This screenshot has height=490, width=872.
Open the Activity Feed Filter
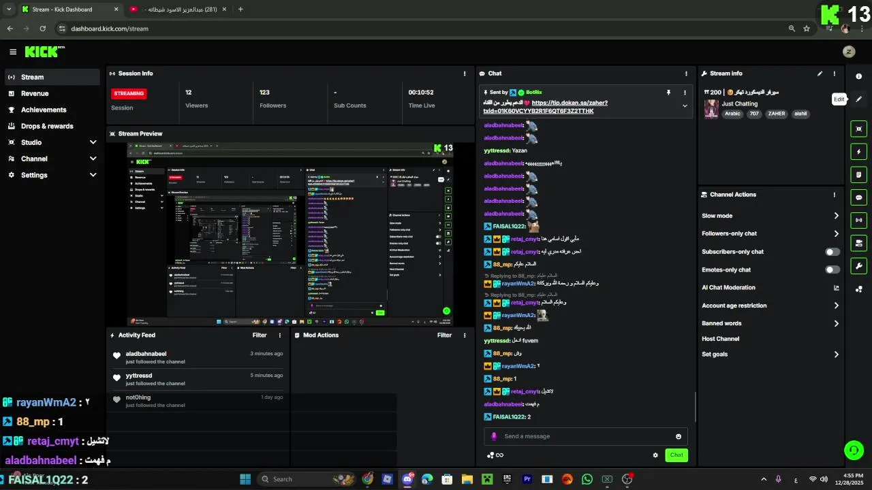260,336
